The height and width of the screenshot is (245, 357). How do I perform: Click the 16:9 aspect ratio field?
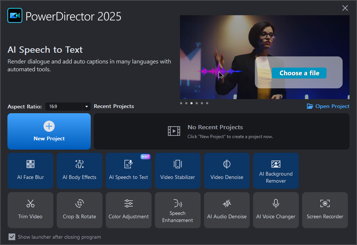(64, 107)
